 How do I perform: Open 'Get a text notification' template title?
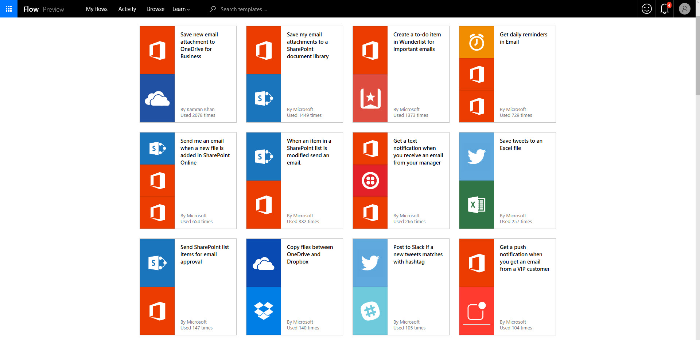point(418,151)
